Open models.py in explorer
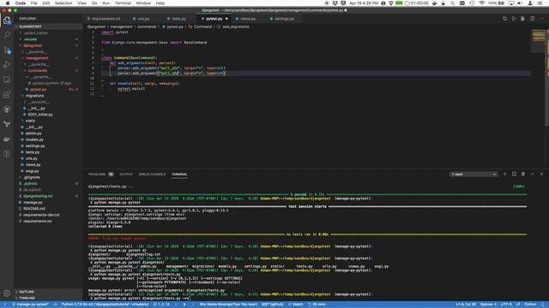The width and height of the screenshot is (549, 308). pos(34,139)
